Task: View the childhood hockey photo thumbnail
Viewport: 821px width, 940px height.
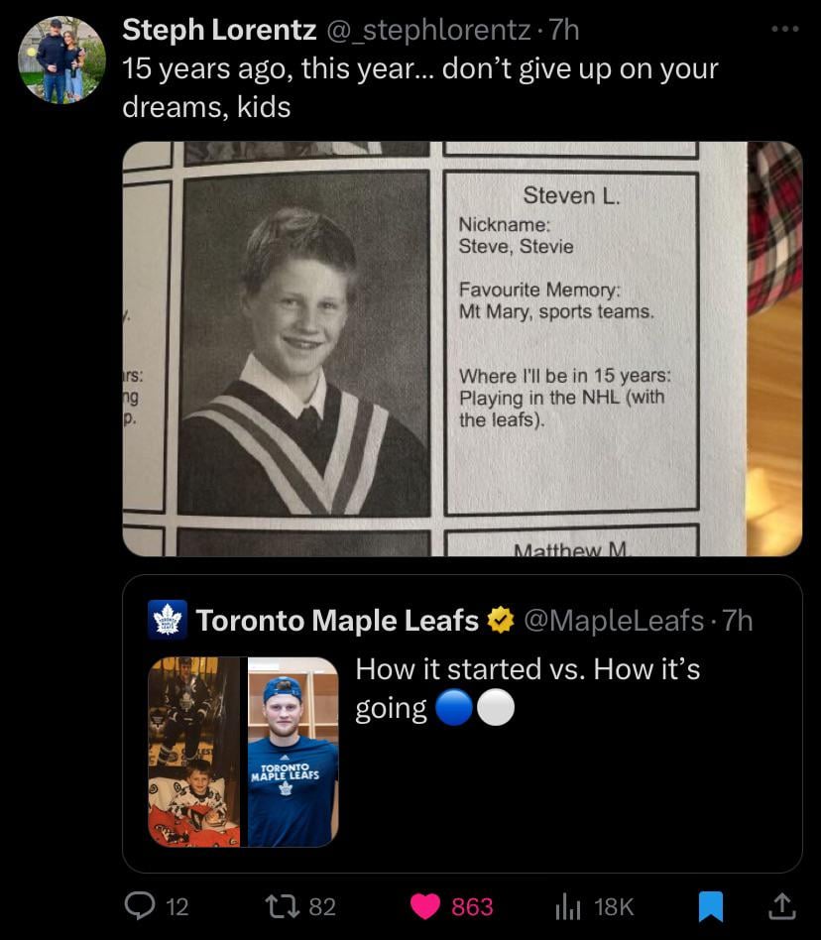Action: click(194, 752)
